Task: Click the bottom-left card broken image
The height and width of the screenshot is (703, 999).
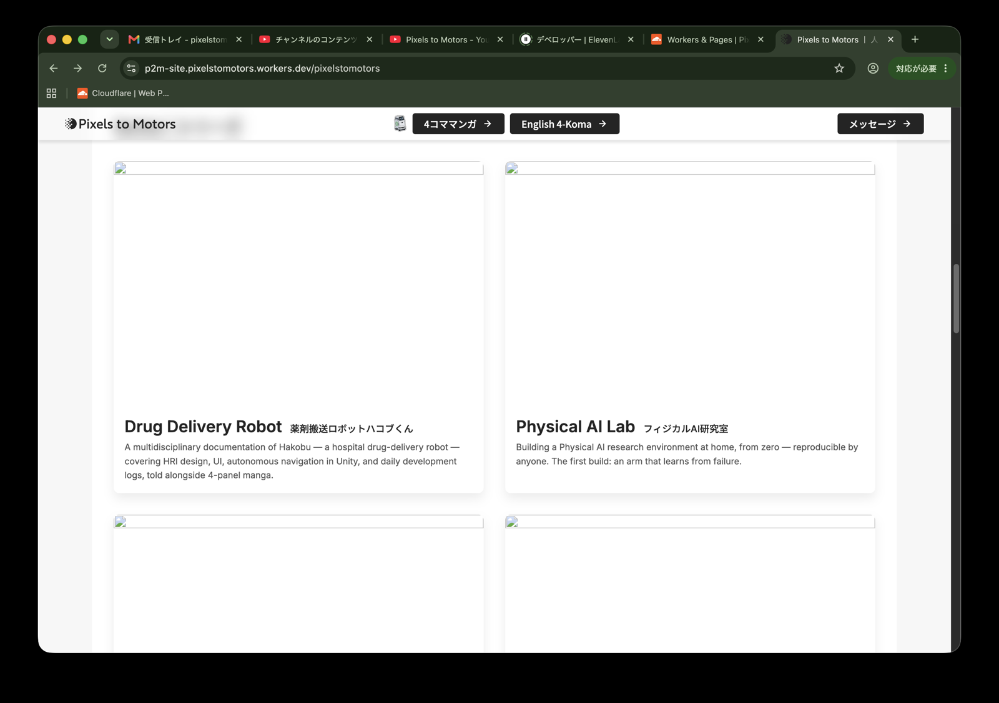Action: click(298, 522)
